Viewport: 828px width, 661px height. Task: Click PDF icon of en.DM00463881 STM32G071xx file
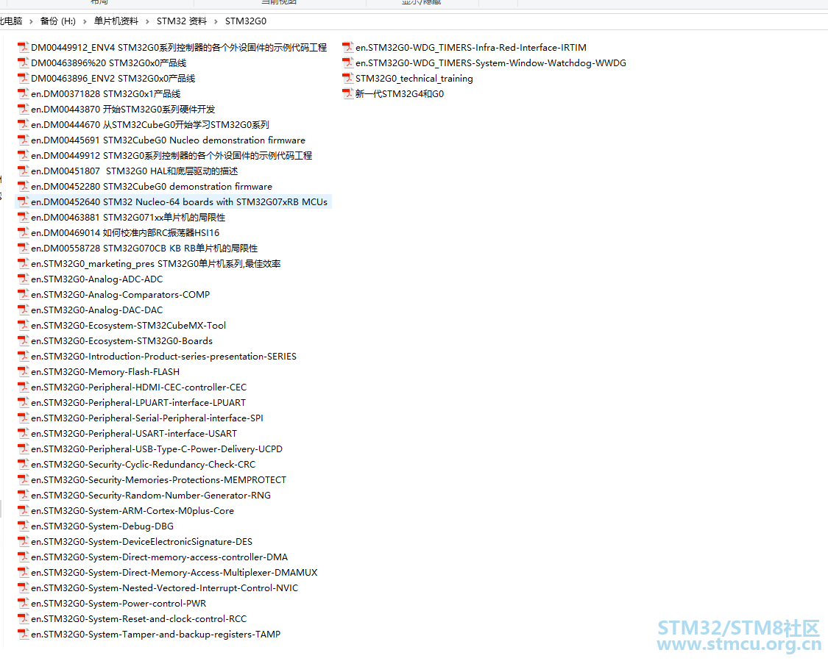(23, 218)
